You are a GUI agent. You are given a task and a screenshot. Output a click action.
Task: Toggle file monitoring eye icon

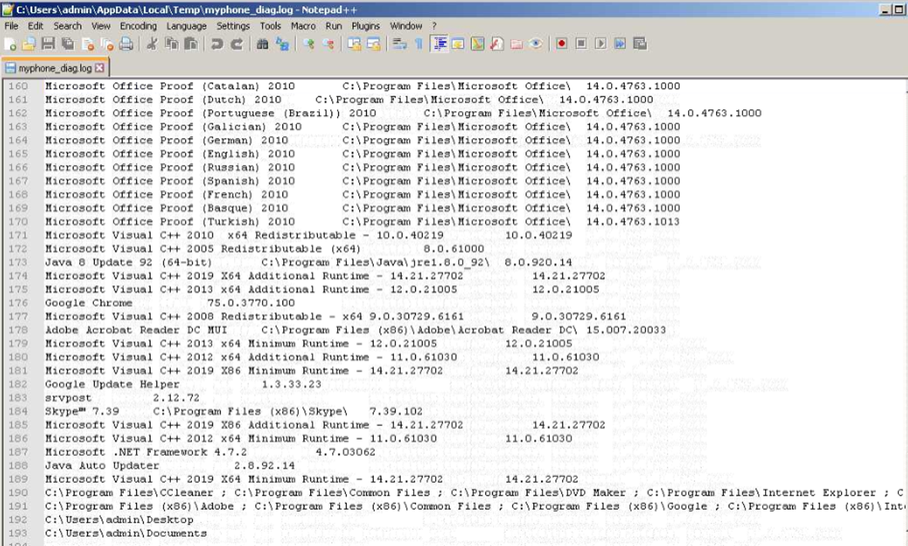pos(536,44)
